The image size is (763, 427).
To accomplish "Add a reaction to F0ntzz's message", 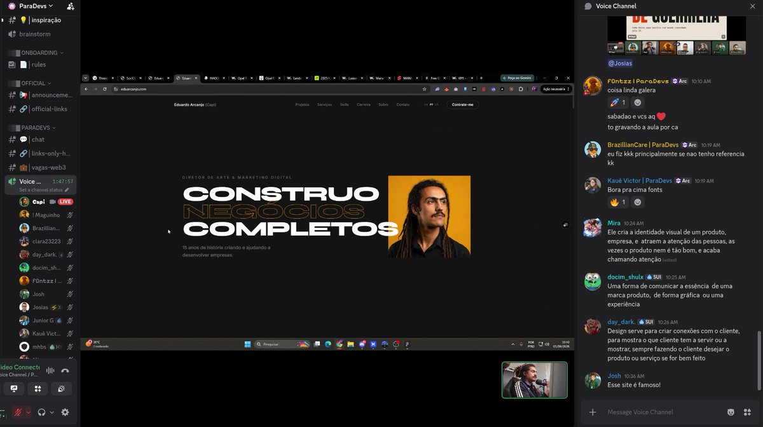I will [638, 102].
